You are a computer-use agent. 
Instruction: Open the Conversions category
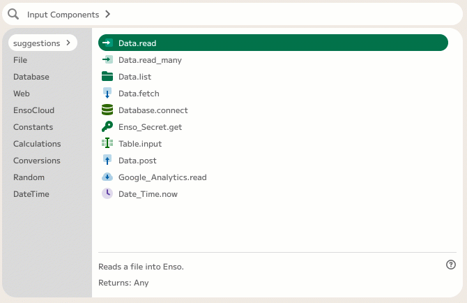pos(37,160)
